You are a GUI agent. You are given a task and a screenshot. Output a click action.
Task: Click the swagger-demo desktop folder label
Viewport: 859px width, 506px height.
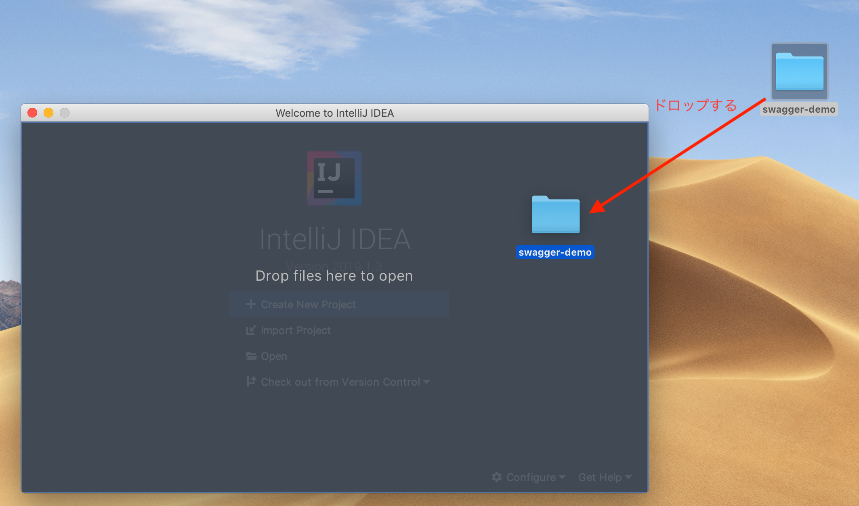pos(799,109)
